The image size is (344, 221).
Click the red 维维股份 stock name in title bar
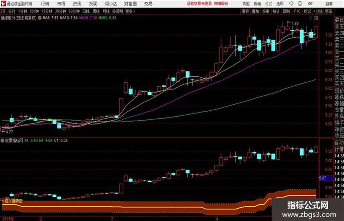coord(221,4)
